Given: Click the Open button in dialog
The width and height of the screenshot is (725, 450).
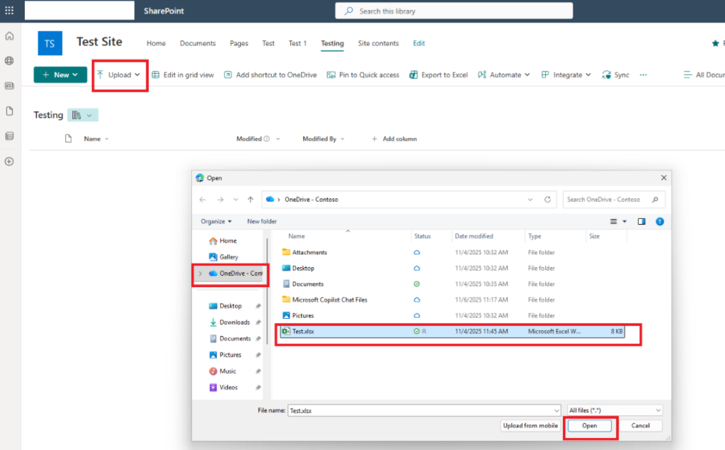Looking at the screenshot, I should tap(590, 425).
